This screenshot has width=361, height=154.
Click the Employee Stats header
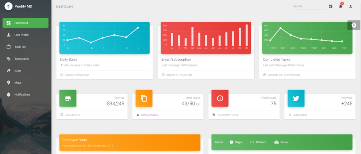130,142
